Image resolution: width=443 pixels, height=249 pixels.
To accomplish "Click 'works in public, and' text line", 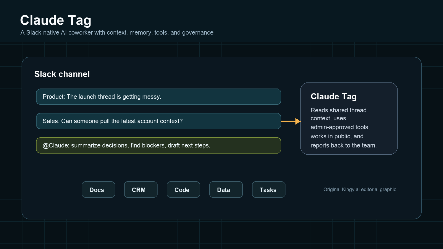I will click(x=337, y=136).
